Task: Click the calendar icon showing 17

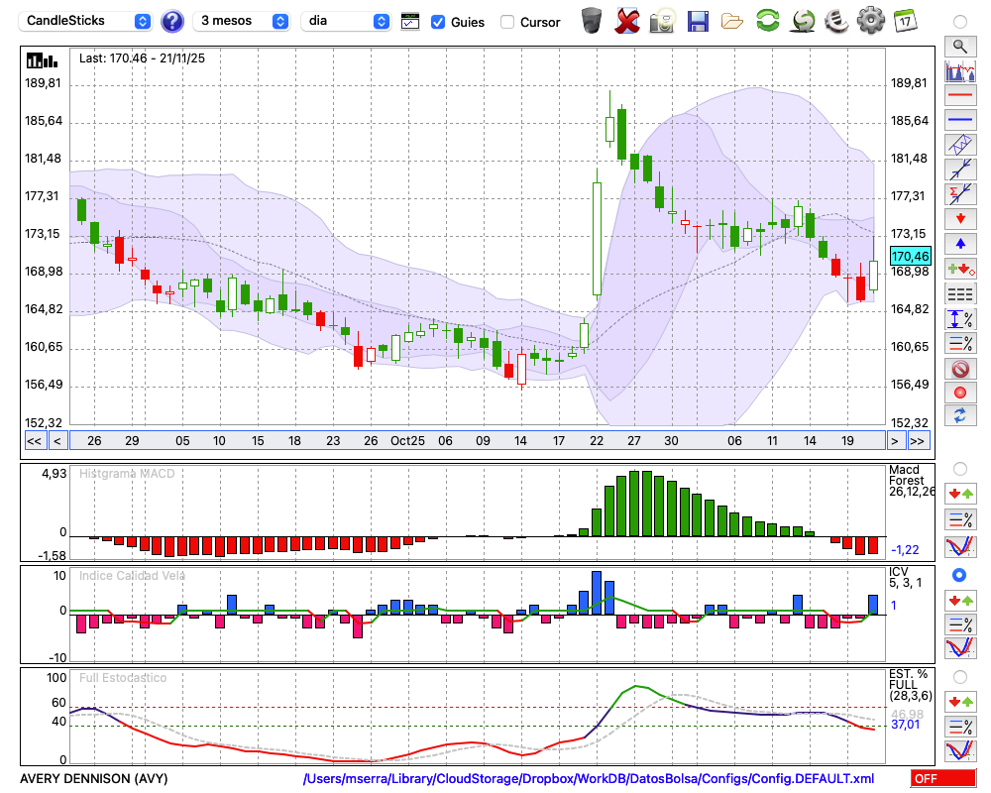Action: coord(904,20)
